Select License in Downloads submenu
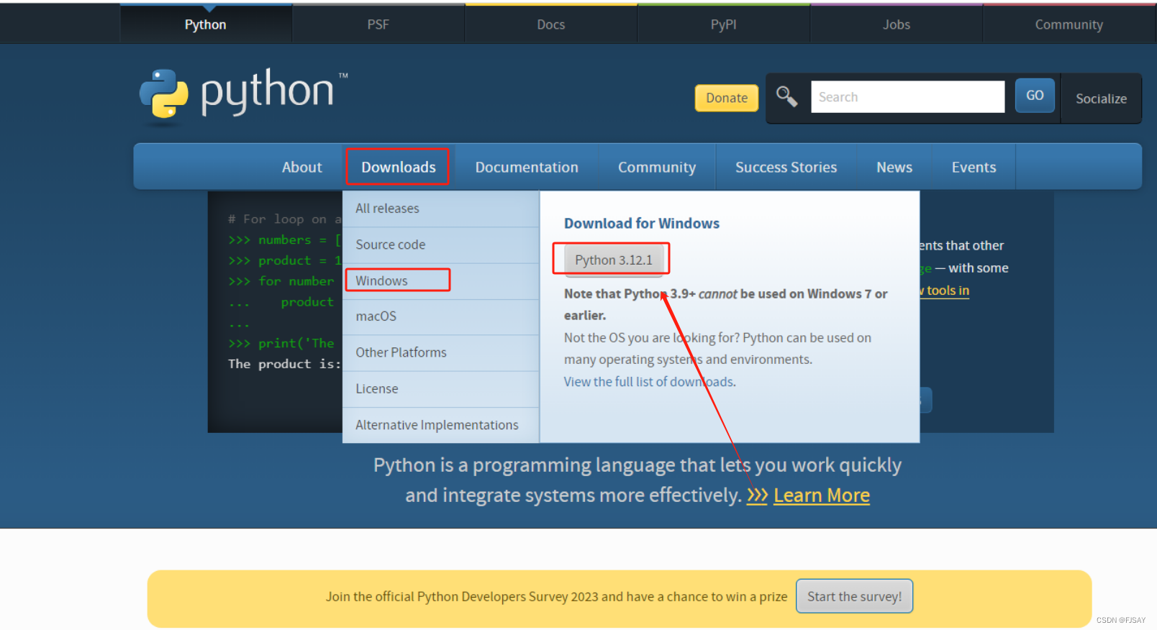 (x=441, y=389)
